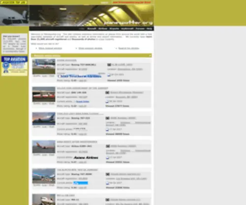Click the Asiana Airlines logo

86,158
